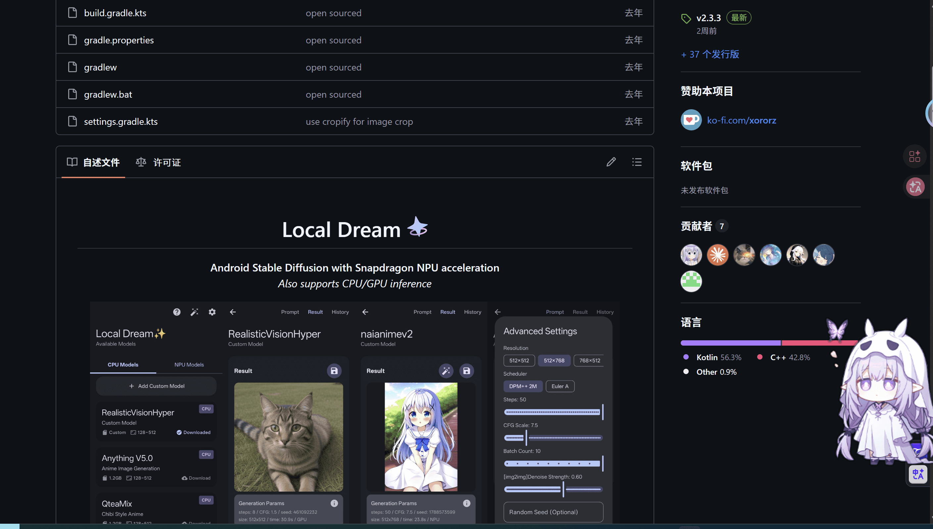The width and height of the screenshot is (933, 529).
Task: Click the save icon in RealisticVisionHyper Result card
Action: click(x=334, y=371)
